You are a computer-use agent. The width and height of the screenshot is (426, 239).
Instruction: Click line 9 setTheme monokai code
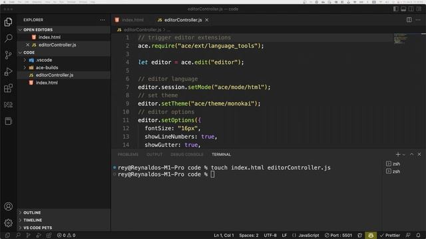(199, 104)
